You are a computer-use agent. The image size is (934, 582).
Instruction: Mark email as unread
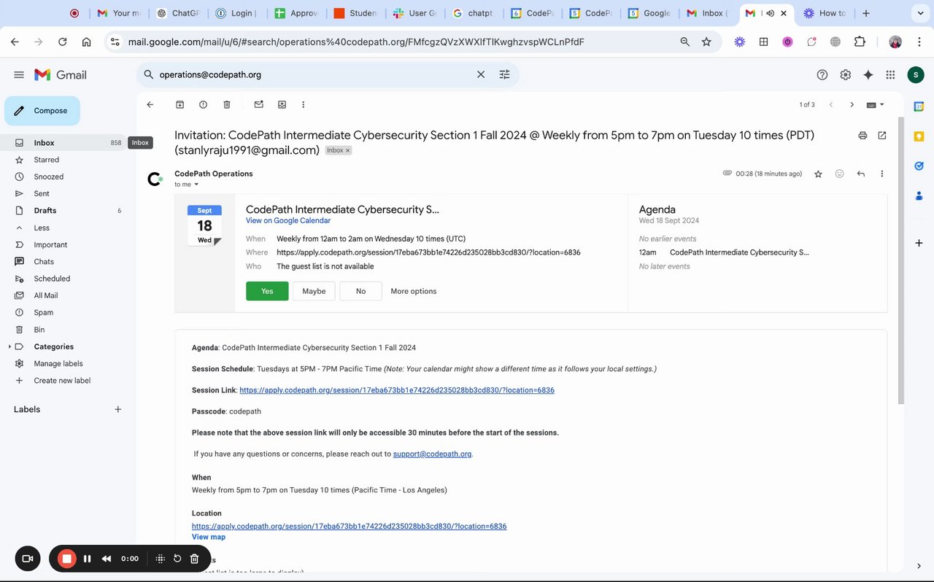pos(258,104)
